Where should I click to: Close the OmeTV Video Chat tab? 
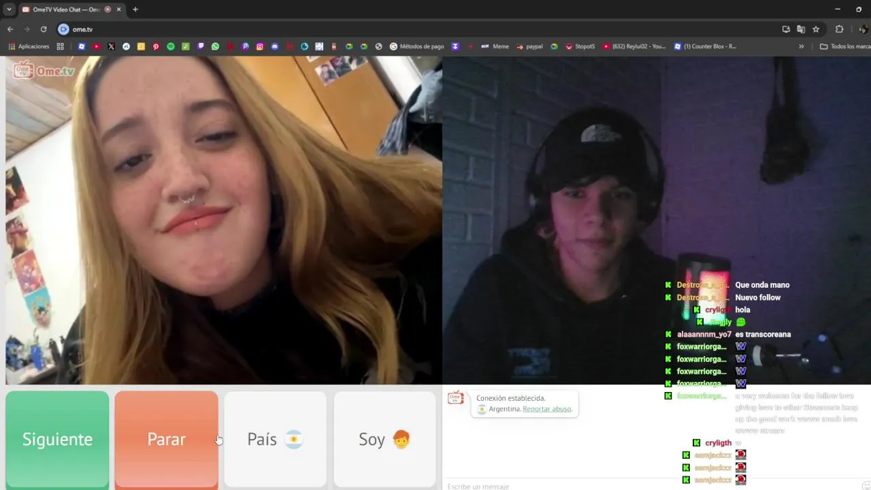pos(119,10)
